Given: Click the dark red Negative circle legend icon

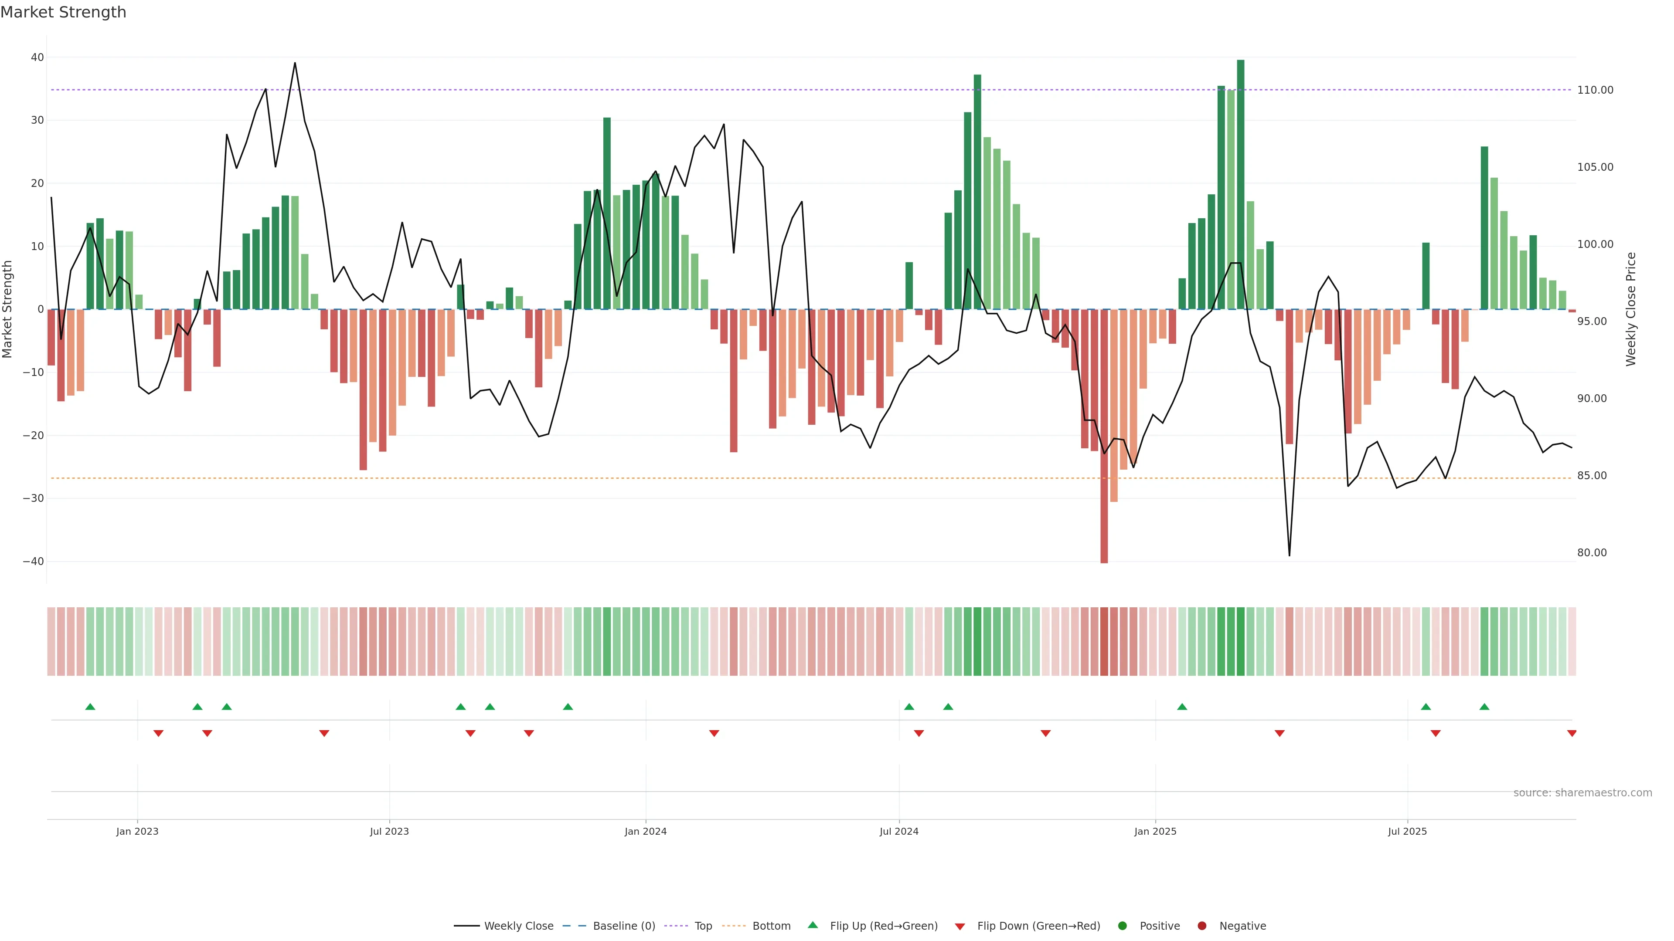Looking at the screenshot, I should (1201, 925).
